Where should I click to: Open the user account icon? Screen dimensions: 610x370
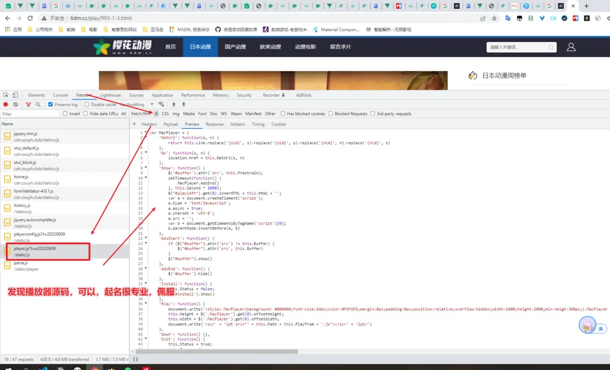click(571, 47)
